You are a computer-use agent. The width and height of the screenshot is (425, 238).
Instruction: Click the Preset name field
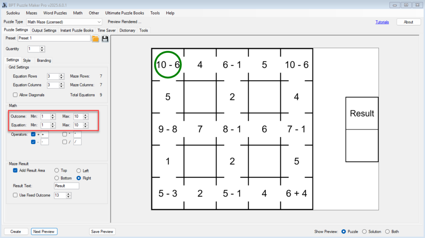click(54, 38)
